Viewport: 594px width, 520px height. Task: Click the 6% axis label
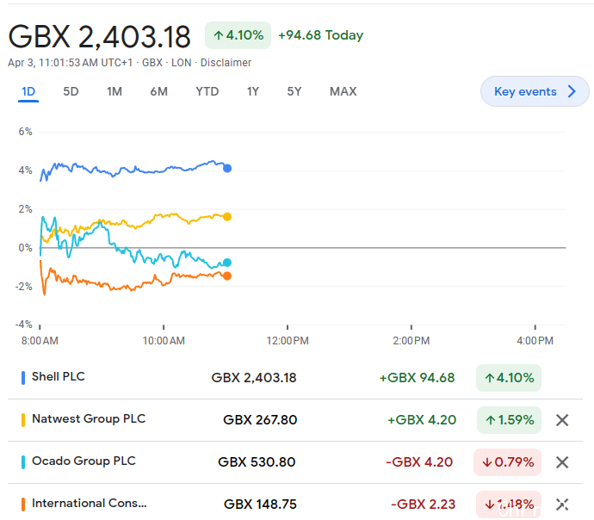tap(25, 132)
